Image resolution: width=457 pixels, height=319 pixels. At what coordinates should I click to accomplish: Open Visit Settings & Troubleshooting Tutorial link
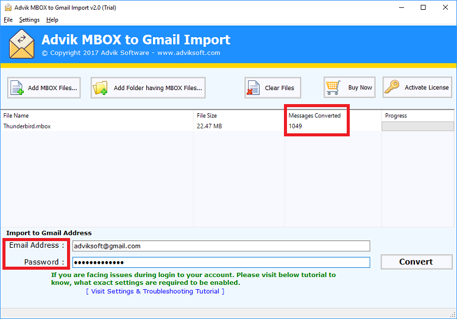[155, 292]
